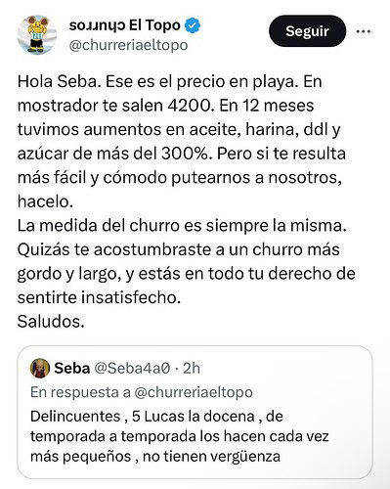Open the quoted tweet starting with Delincuentes

[195, 413]
